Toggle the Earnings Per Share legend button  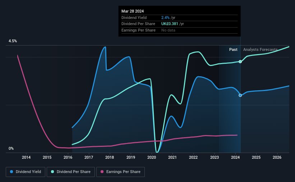[x=120, y=172]
